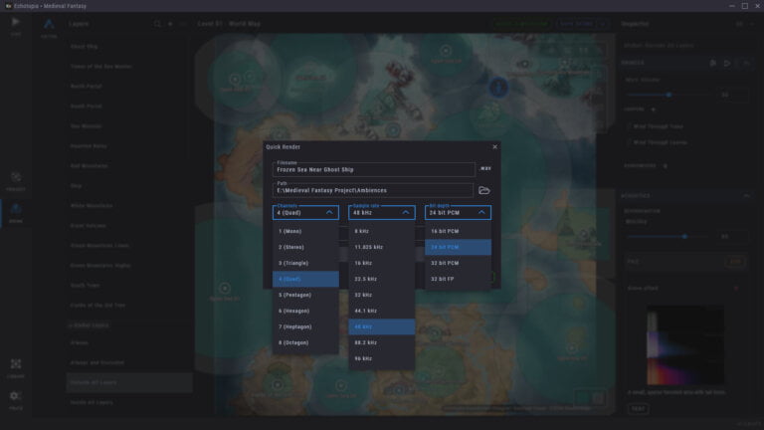The width and height of the screenshot is (764, 430).
Task: Open the Sound section in sidebar
Action: (16, 213)
